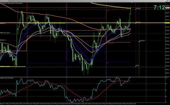Click the 100 level on oscillator scale

pyautogui.click(x=166, y=78)
